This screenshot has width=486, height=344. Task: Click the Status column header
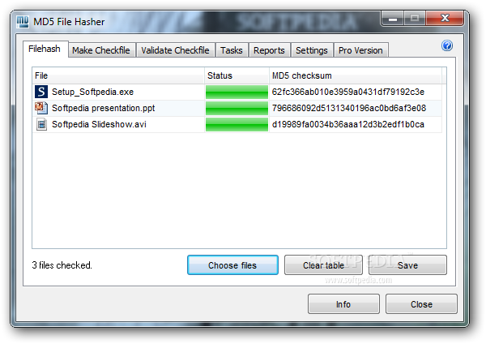(237, 75)
